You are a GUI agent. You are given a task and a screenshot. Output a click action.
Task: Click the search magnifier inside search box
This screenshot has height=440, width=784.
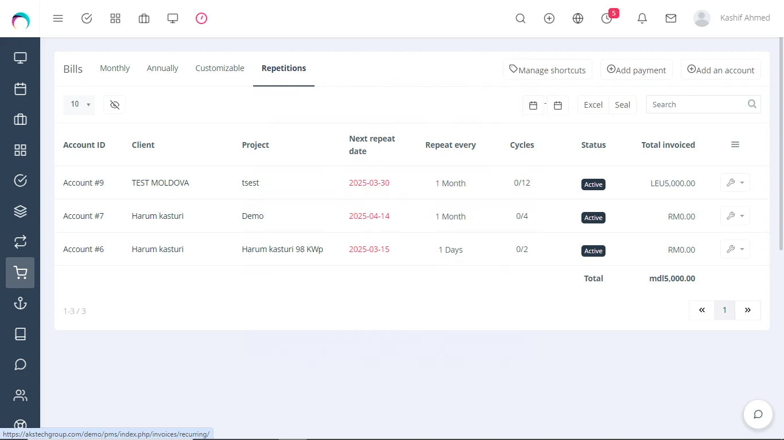coord(752,104)
